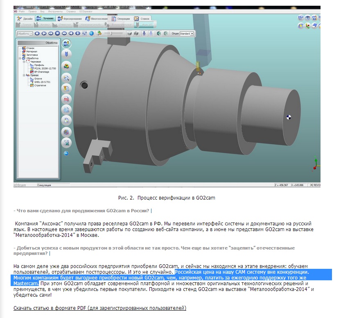Collapse the Обработка tree node
359x318 pixels.
[20, 59]
